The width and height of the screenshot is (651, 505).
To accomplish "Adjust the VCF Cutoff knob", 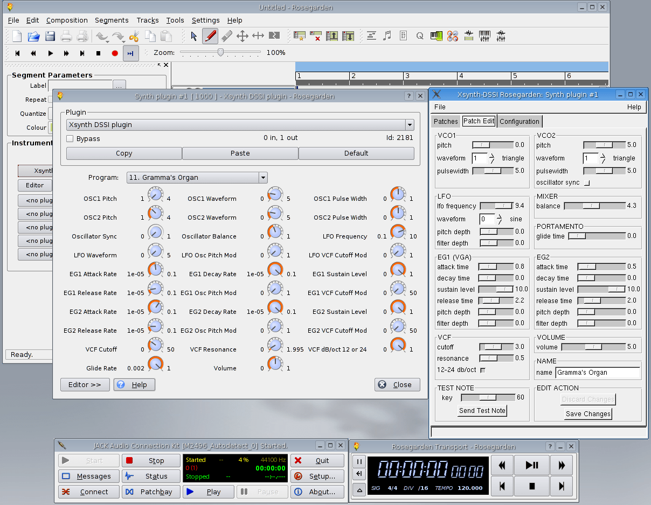I will click(155, 345).
